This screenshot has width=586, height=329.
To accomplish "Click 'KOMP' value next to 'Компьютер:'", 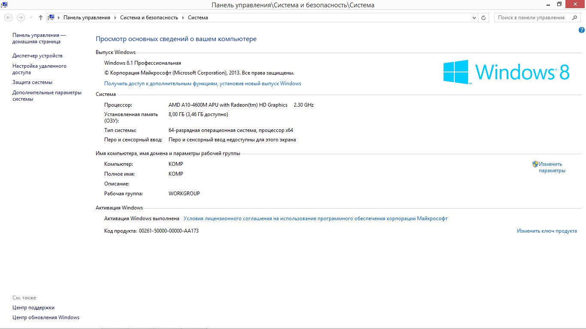I will coord(176,164).
